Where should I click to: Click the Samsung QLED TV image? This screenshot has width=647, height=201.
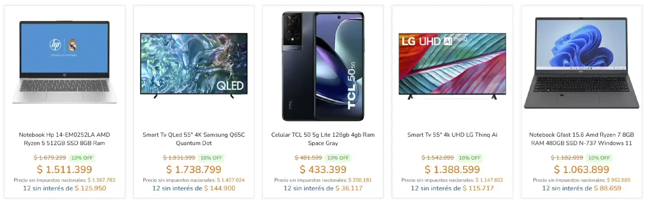point(194,64)
